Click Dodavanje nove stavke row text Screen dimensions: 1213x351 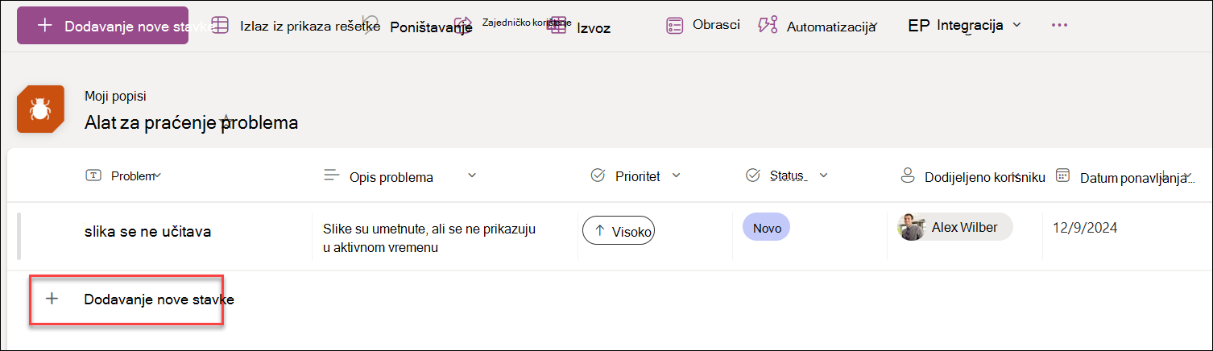pos(159,299)
